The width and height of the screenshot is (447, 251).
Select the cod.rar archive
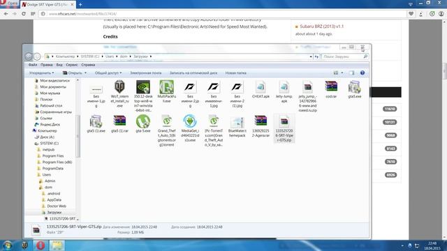click(331, 86)
